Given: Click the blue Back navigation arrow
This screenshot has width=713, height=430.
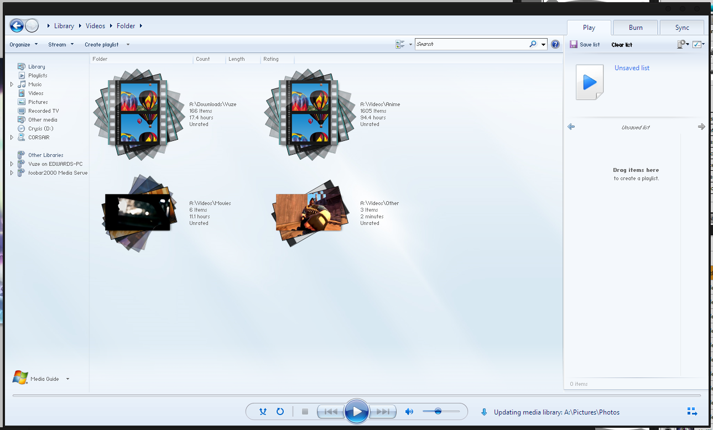Looking at the screenshot, I should click(17, 25).
